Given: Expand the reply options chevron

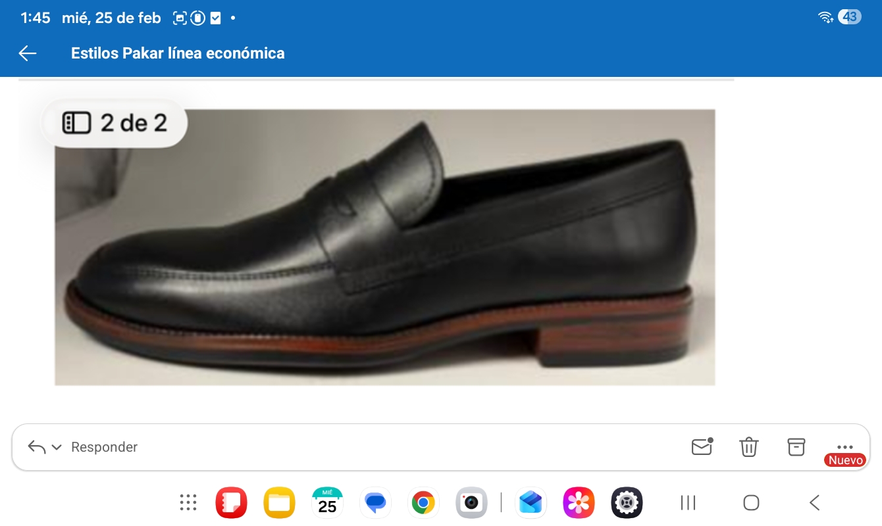Looking at the screenshot, I should coord(57,447).
